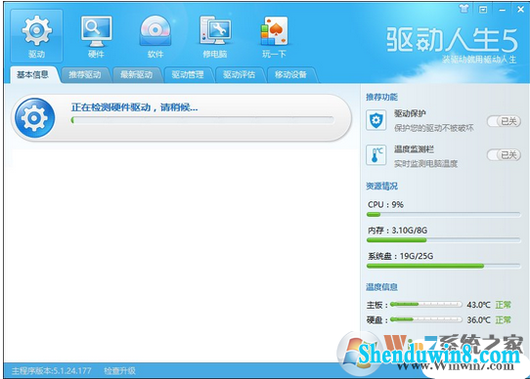
Task: Open the 修电脑 repair computer icon
Action: point(215,36)
